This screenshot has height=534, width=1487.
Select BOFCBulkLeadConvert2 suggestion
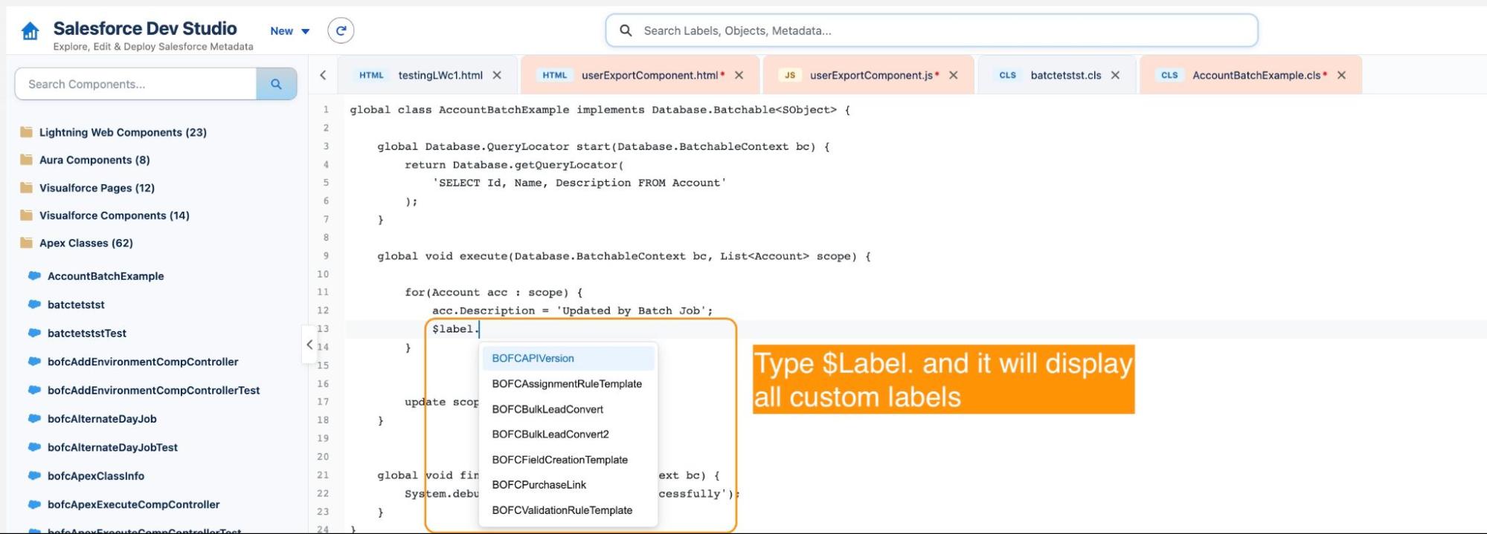(568, 434)
